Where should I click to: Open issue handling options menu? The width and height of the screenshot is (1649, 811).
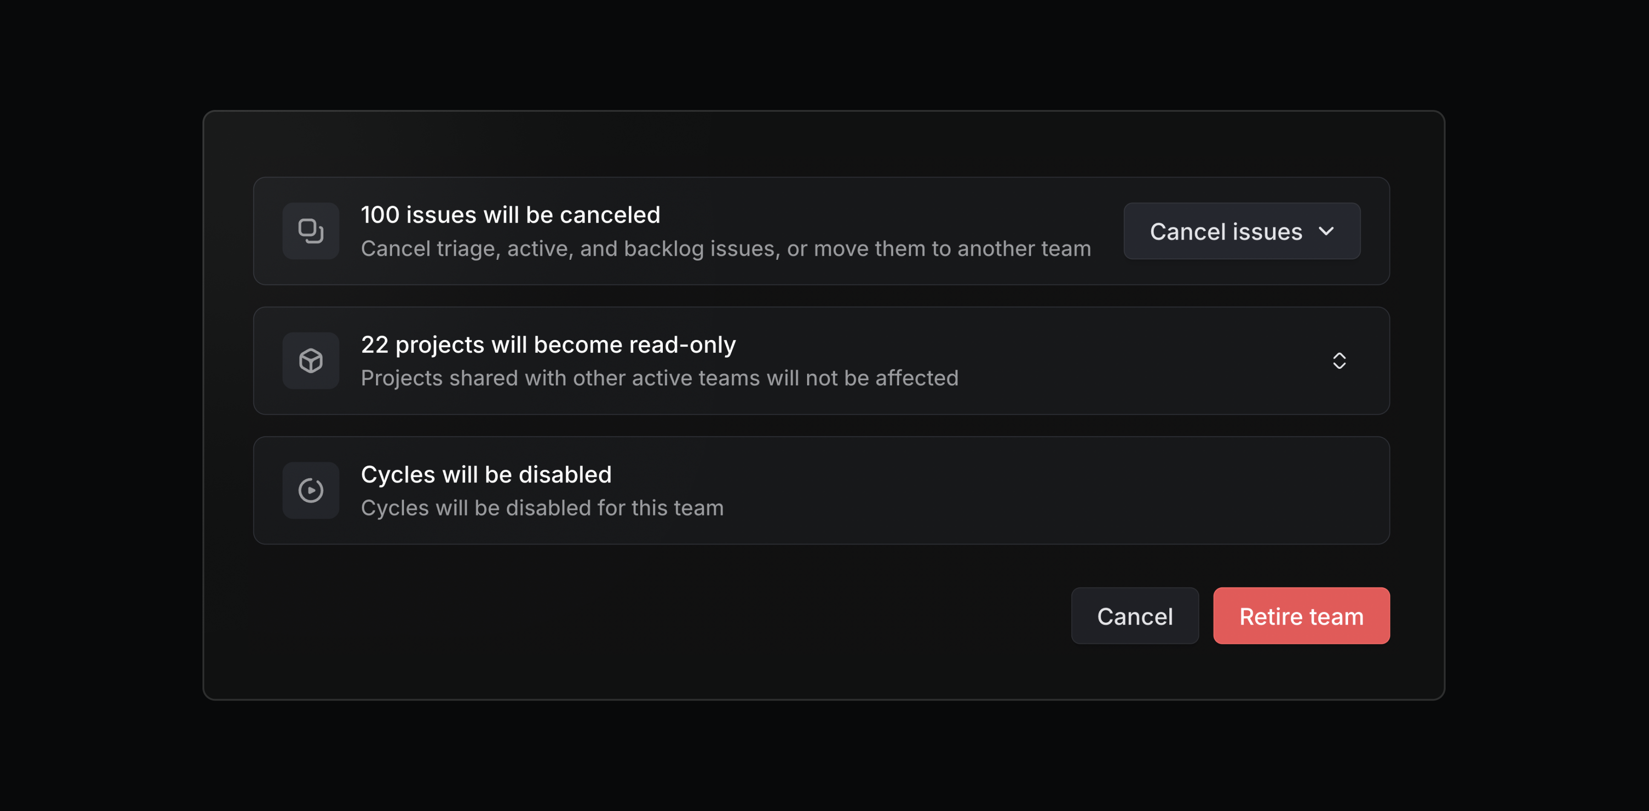1240,231
